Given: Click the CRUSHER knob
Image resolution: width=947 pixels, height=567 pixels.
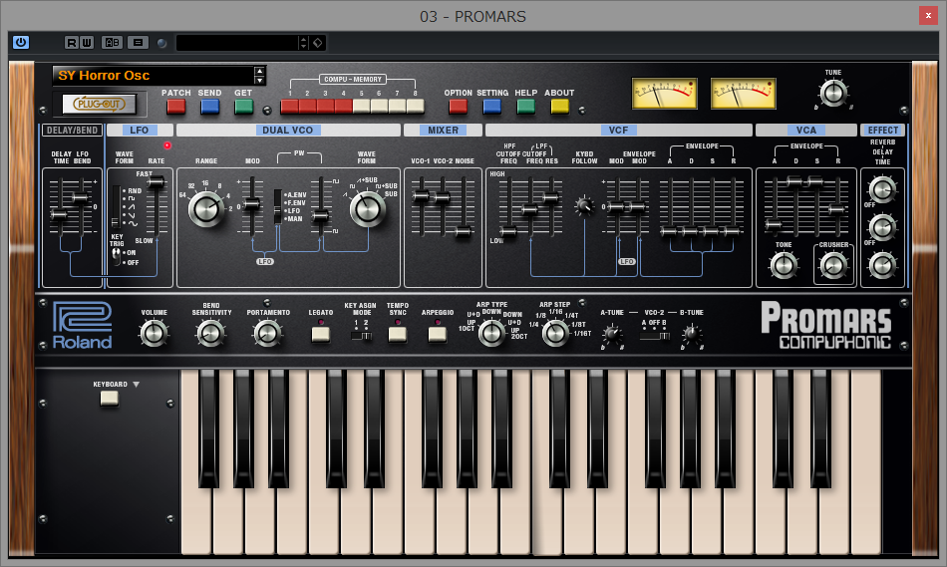Looking at the screenshot, I should point(833,264).
